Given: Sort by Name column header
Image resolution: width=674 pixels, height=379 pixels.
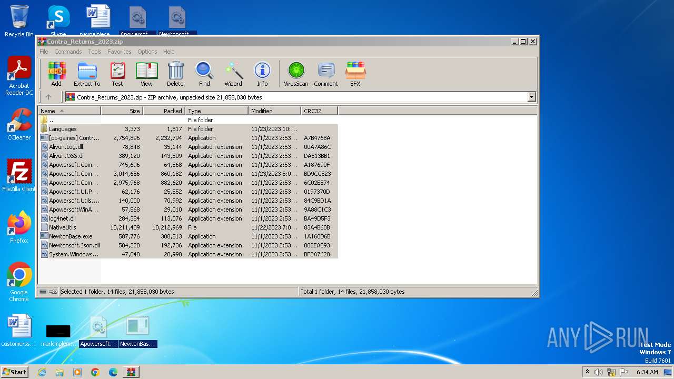Looking at the screenshot, I should (x=69, y=111).
